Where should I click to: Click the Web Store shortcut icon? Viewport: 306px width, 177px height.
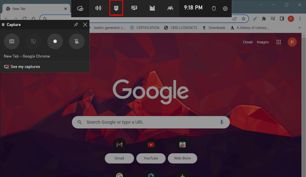(182, 145)
